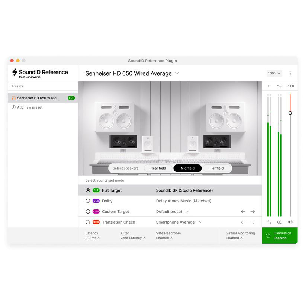The width and height of the screenshot is (305, 305).
Task: Expand the Default preset selector
Action: tap(173, 211)
